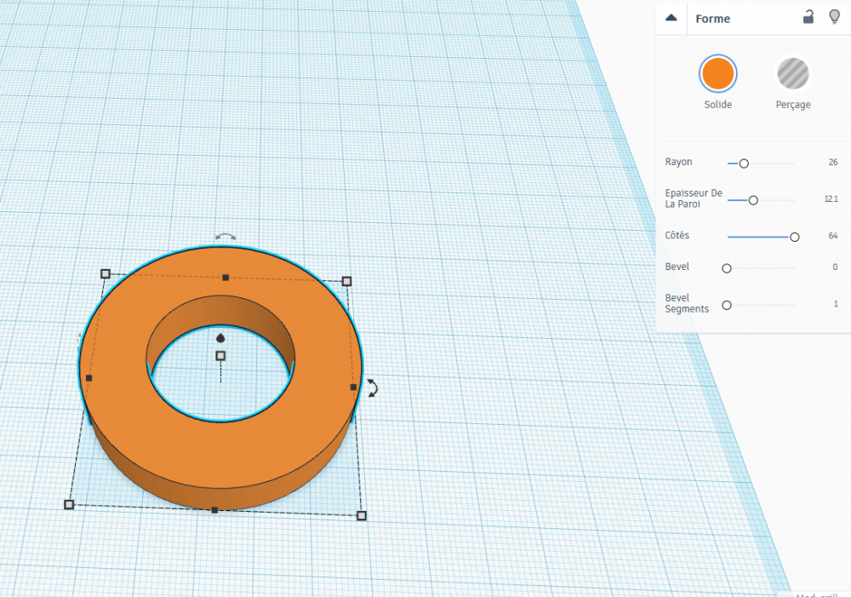Select the front-left corner resize handle
This screenshot has height=597, width=851.
[69, 505]
